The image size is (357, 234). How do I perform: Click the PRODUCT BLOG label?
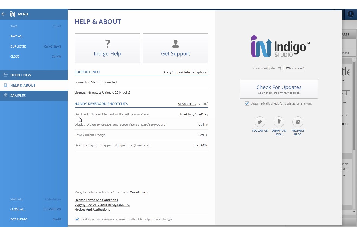coord(298,132)
